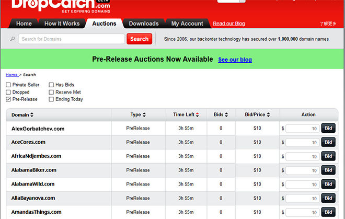Sort by Time Left column arrows

pyautogui.click(x=197, y=115)
